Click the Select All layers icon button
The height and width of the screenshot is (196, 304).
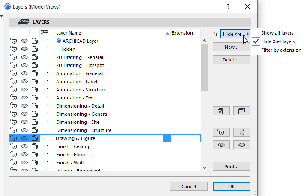[221, 111]
